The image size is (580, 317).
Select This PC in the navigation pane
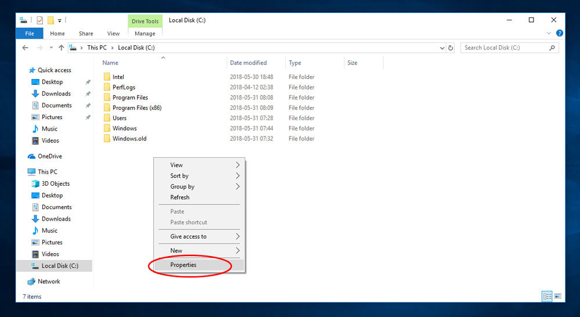pos(48,172)
